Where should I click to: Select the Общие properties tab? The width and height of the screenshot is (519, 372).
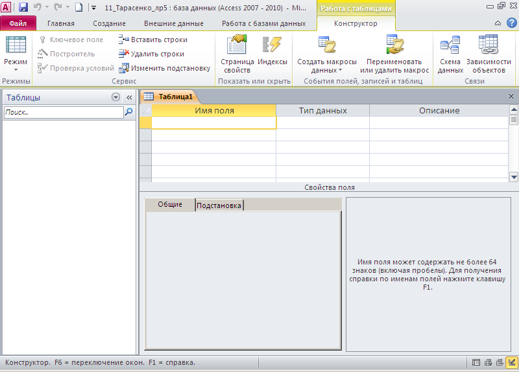click(170, 204)
